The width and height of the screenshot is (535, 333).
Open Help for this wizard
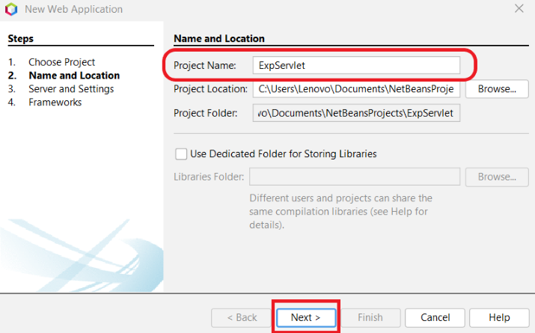point(499,317)
